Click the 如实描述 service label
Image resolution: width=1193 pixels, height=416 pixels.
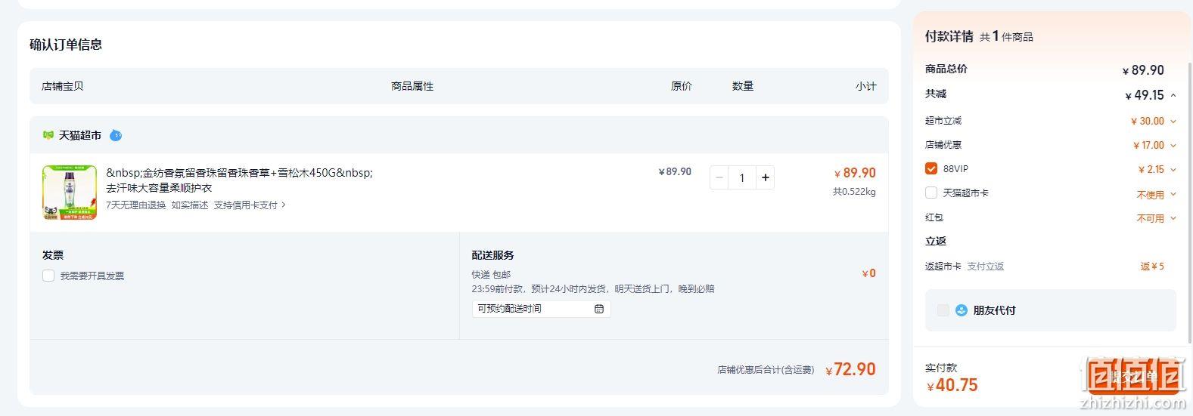pyautogui.click(x=190, y=205)
